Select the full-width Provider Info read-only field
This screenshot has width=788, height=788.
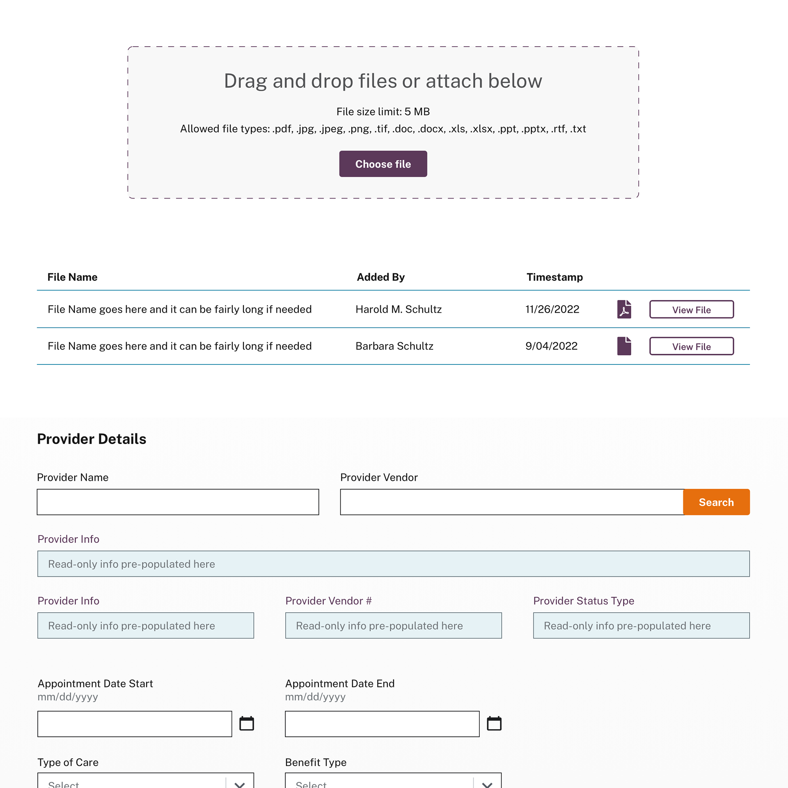click(x=394, y=564)
